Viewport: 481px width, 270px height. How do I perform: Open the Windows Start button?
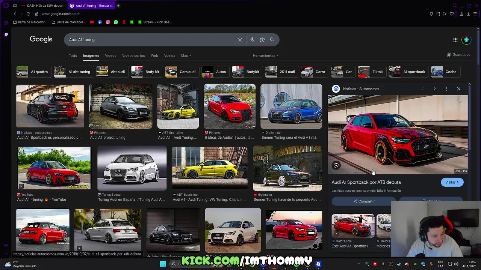point(163,264)
